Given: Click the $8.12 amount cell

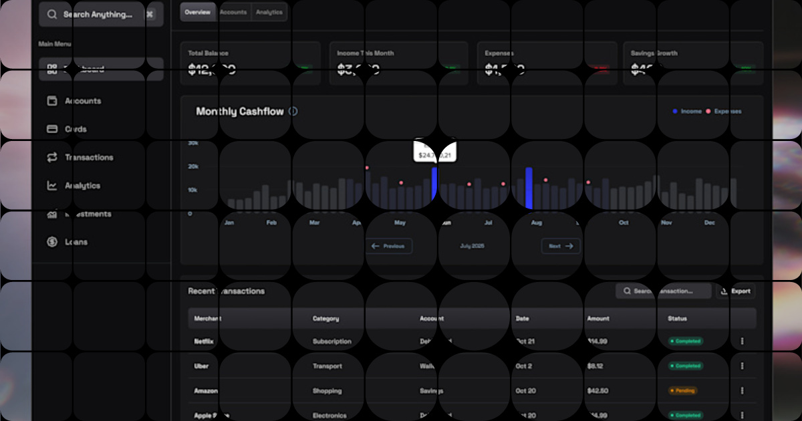Looking at the screenshot, I should [595, 366].
